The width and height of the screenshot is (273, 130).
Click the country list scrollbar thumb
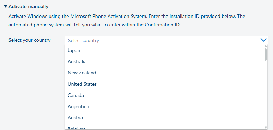pyautogui.click(x=266, y=54)
